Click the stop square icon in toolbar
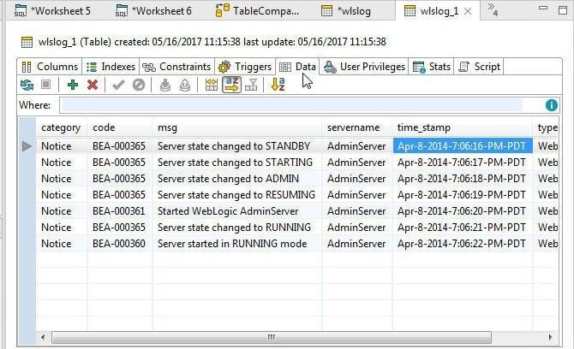This screenshot has height=349, width=574. pyautogui.click(x=45, y=85)
